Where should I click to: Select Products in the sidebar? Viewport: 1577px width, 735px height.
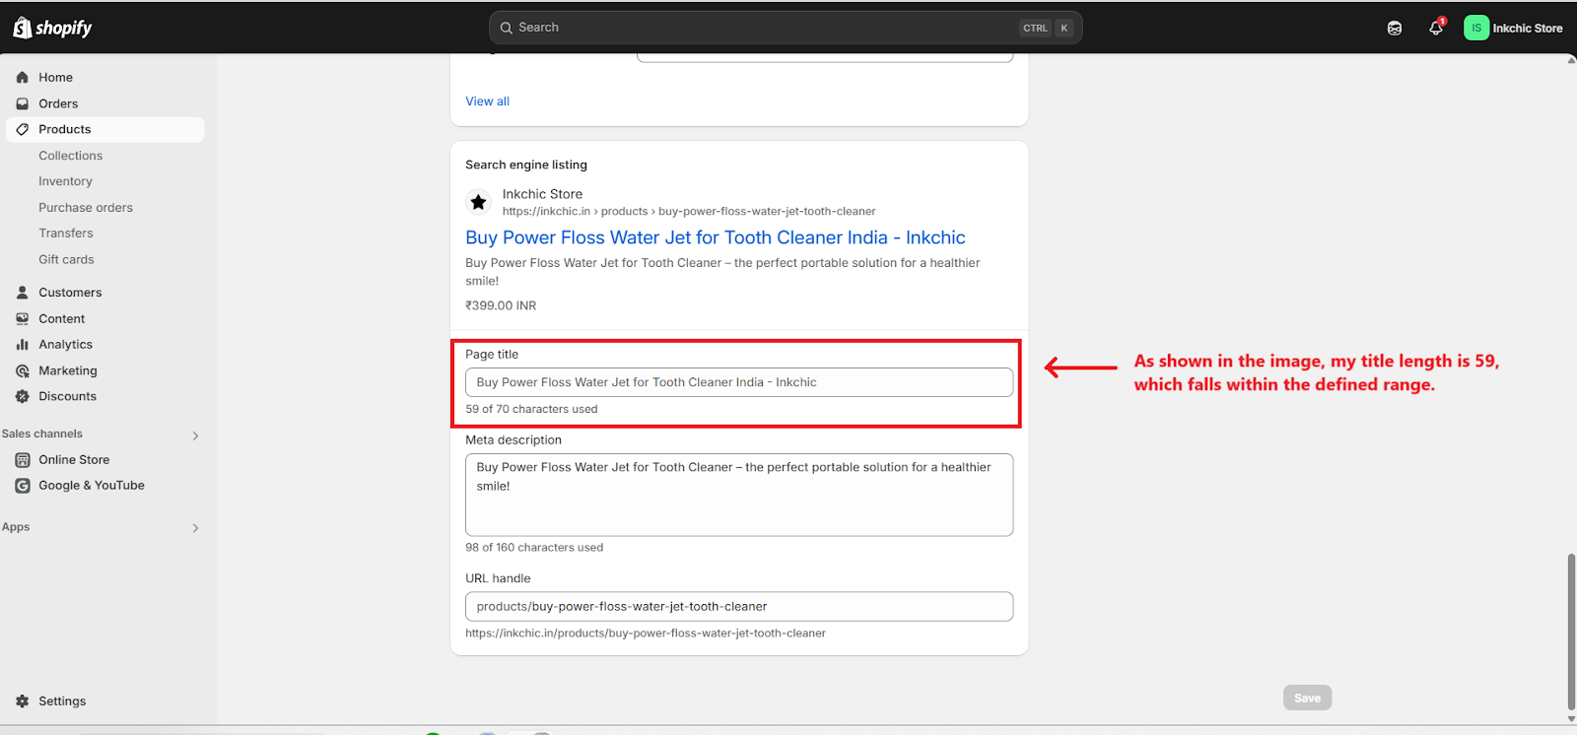click(104, 129)
